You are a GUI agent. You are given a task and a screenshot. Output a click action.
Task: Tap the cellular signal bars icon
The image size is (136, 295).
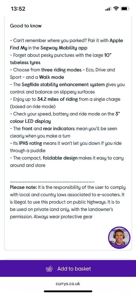click(x=108, y=9)
